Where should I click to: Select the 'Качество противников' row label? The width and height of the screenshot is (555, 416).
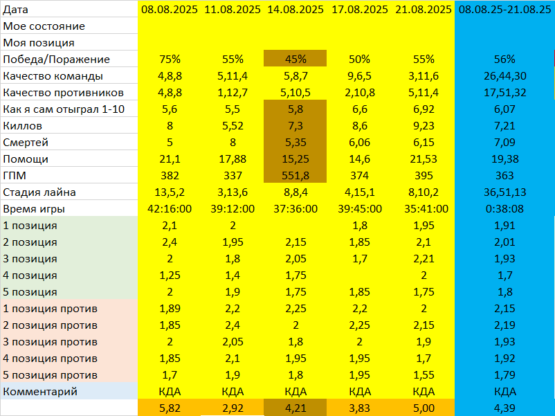click(x=69, y=92)
